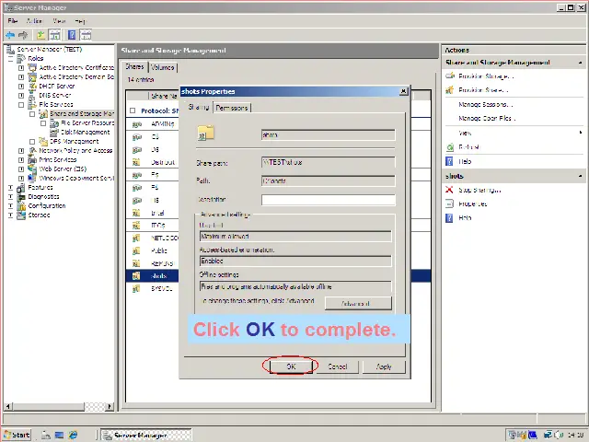Click the Cancel button
Image resolution: width=589 pixels, height=442 pixels.
click(337, 366)
